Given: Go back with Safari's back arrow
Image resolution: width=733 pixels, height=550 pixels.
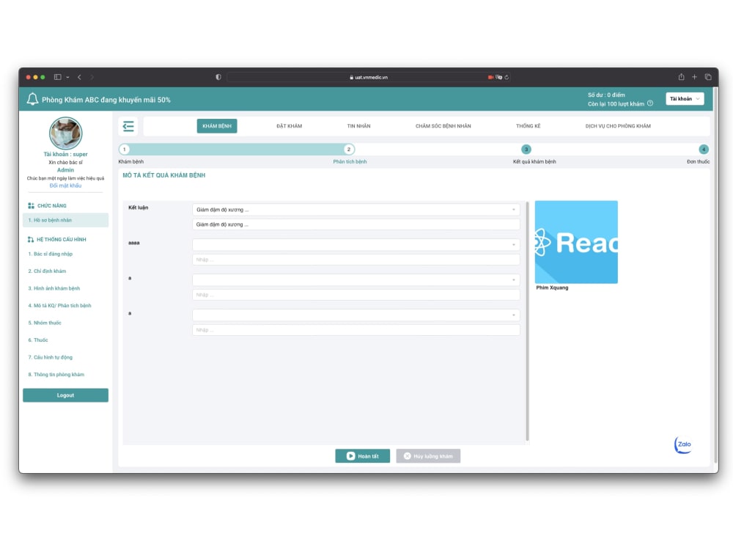Looking at the screenshot, I should pos(79,77).
